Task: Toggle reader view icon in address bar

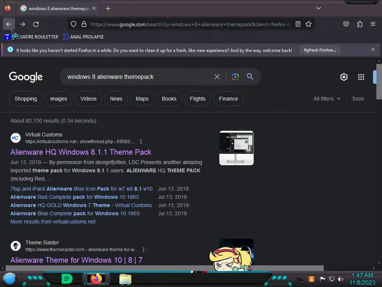Action: coord(298,24)
